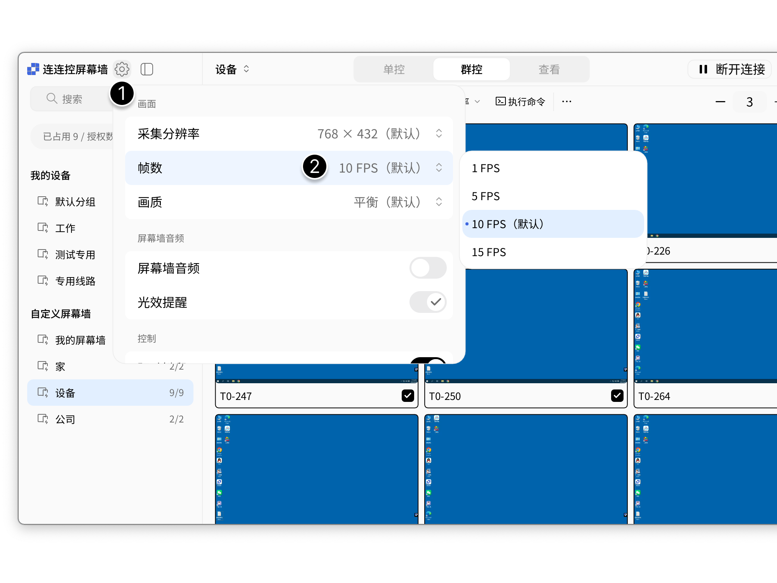Image resolution: width=777 pixels, height=583 pixels.
Task: Click the screen wall icon beside 我的屏幕墙
Action: (43, 340)
